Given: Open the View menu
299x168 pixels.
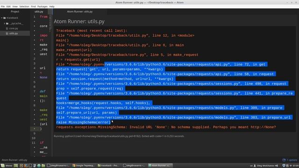Looking at the screenshot, I should tap(15, 7).
